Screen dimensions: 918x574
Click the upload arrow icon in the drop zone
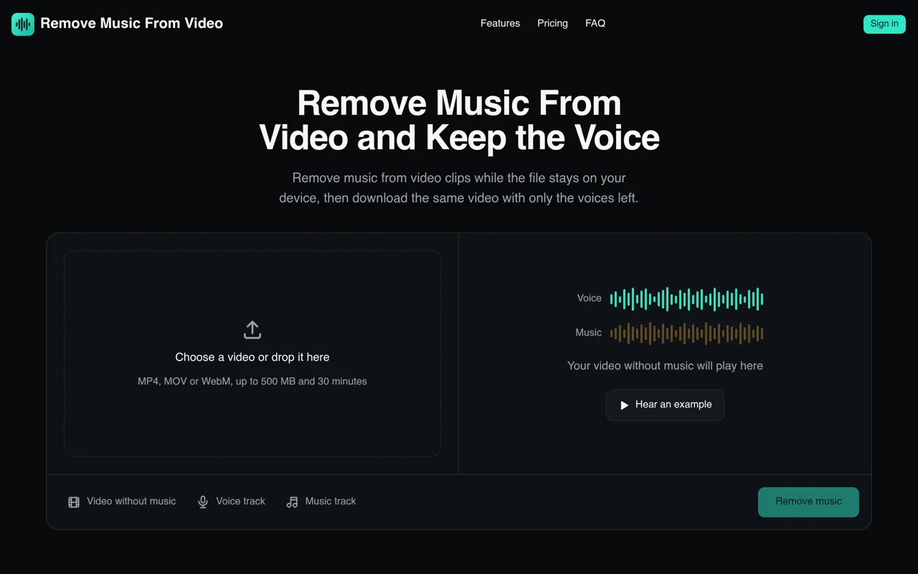252,330
